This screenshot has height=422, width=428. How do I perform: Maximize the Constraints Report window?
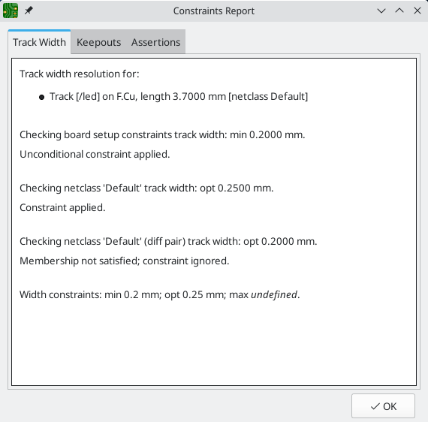click(x=399, y=11)
